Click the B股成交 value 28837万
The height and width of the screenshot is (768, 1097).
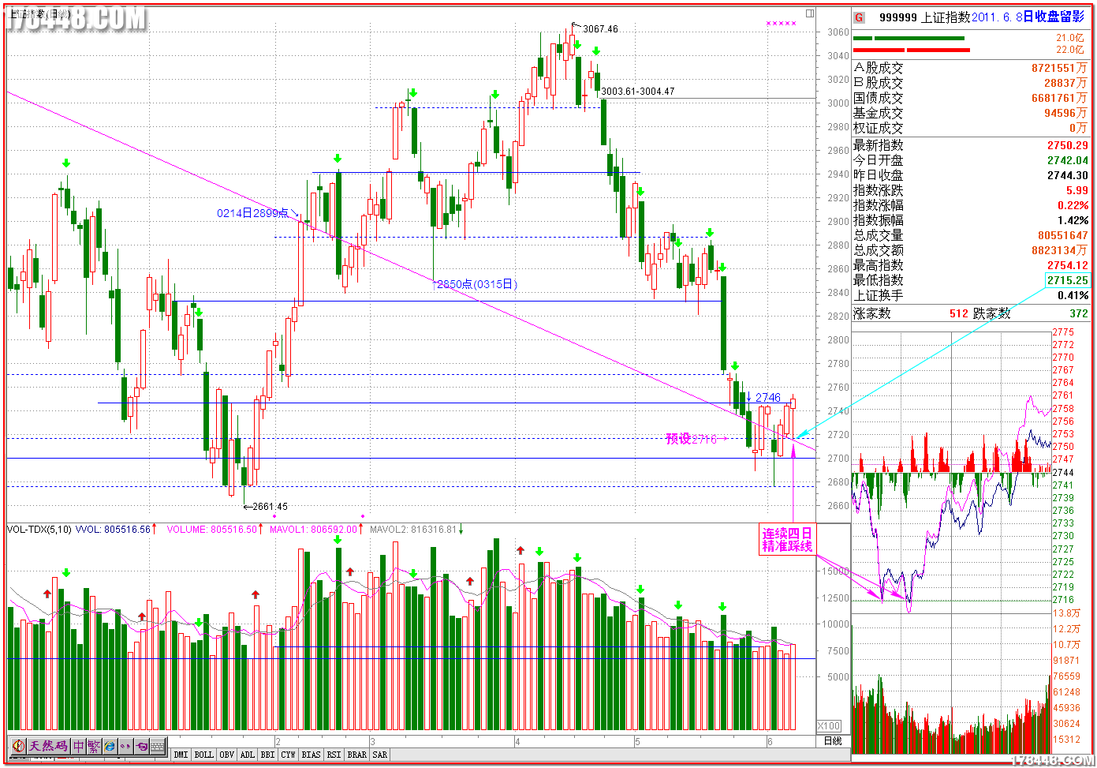pyautogui.click(x=1065, y=83)
